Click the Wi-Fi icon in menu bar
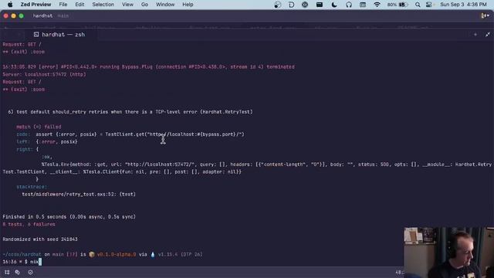The height and width of the screenshot is (278, 494). [377, 5]
